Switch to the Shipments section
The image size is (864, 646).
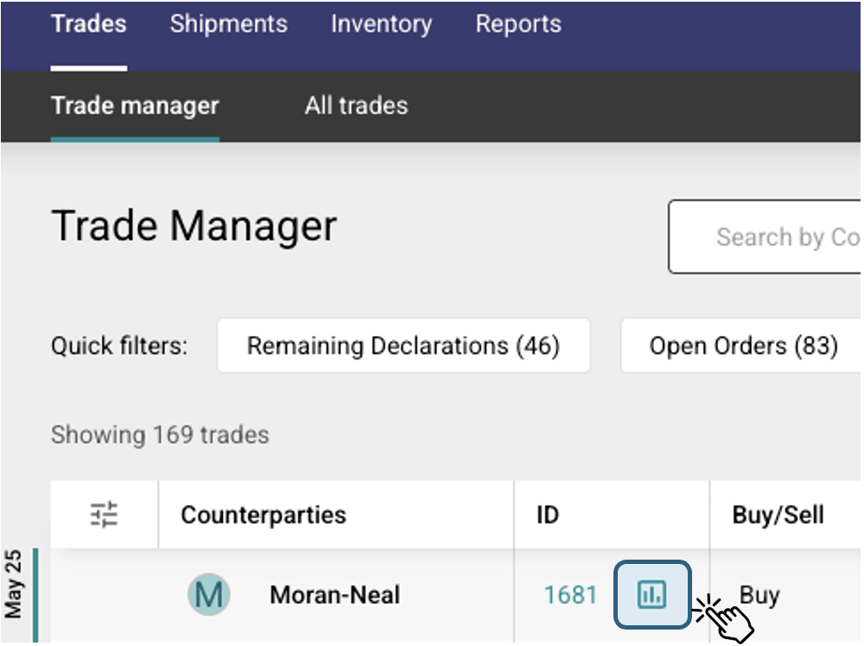[227, 24]
